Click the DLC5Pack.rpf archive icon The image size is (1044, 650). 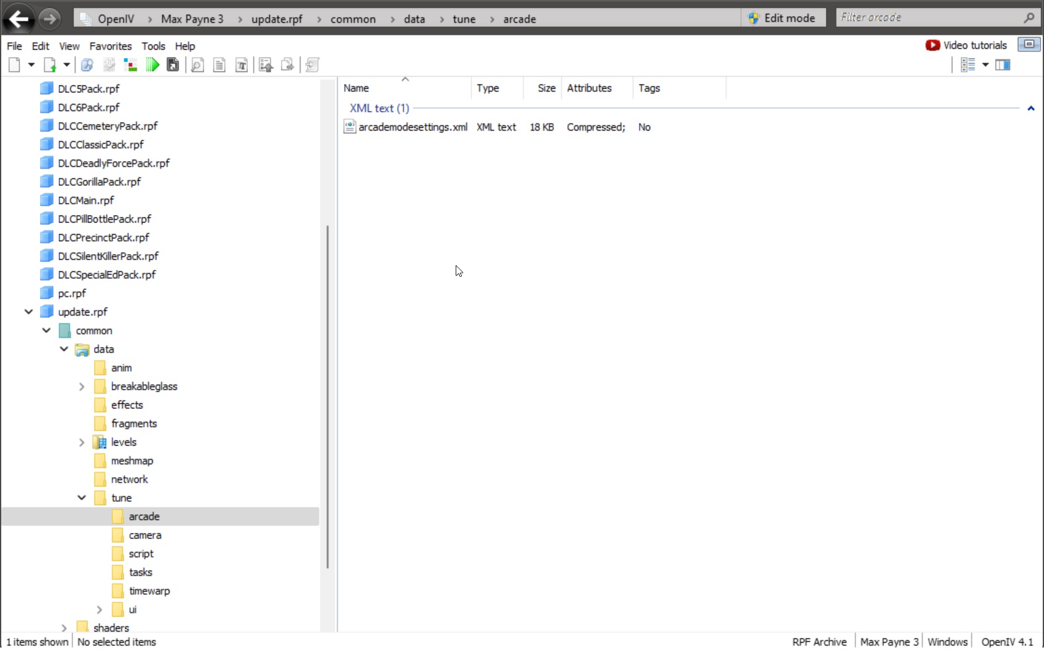click(46, 89)
